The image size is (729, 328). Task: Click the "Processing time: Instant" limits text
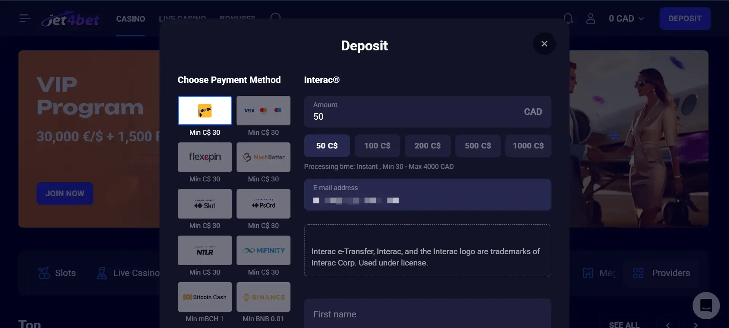click(x=379, y=167)
